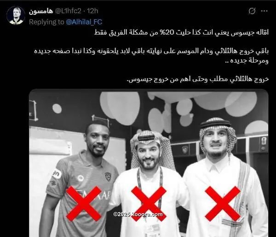Image resolution: width=276 pixels, height=237 pixels.
Task: Click the 'Replying to' label
Action: pyautogui.click(x=46, y=22)
